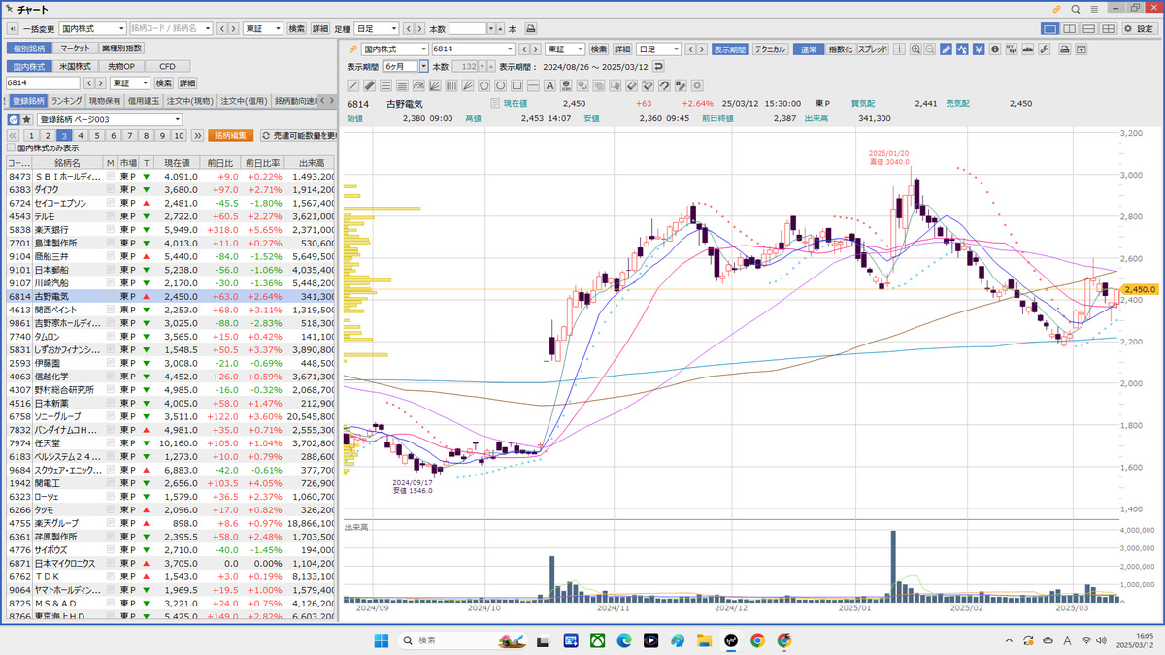Image resolution: width=1165 pixels, height=655 pixels.
Task: Print the 6814 chart
Action: (x=1065, y=49)
